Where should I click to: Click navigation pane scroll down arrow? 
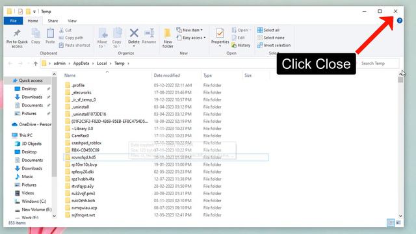click(x=54, y=216)
